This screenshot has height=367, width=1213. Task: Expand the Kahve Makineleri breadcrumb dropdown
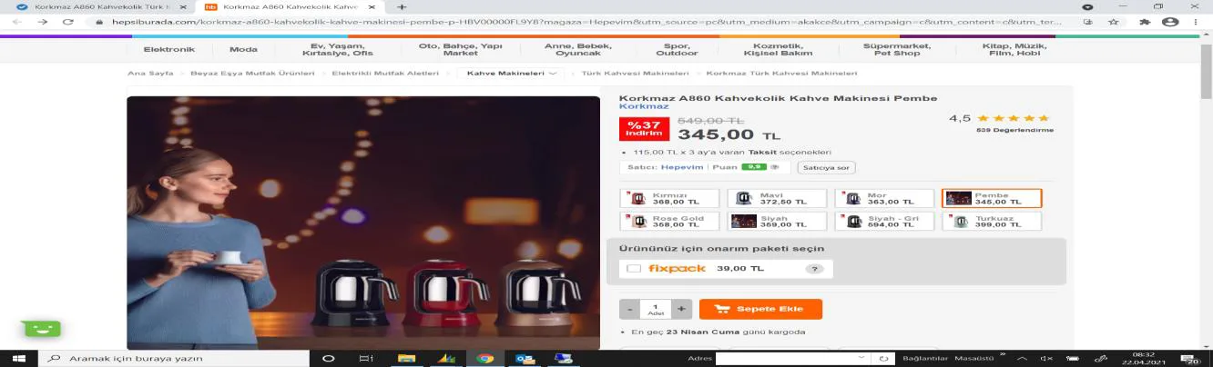click(x=512, y=73)
